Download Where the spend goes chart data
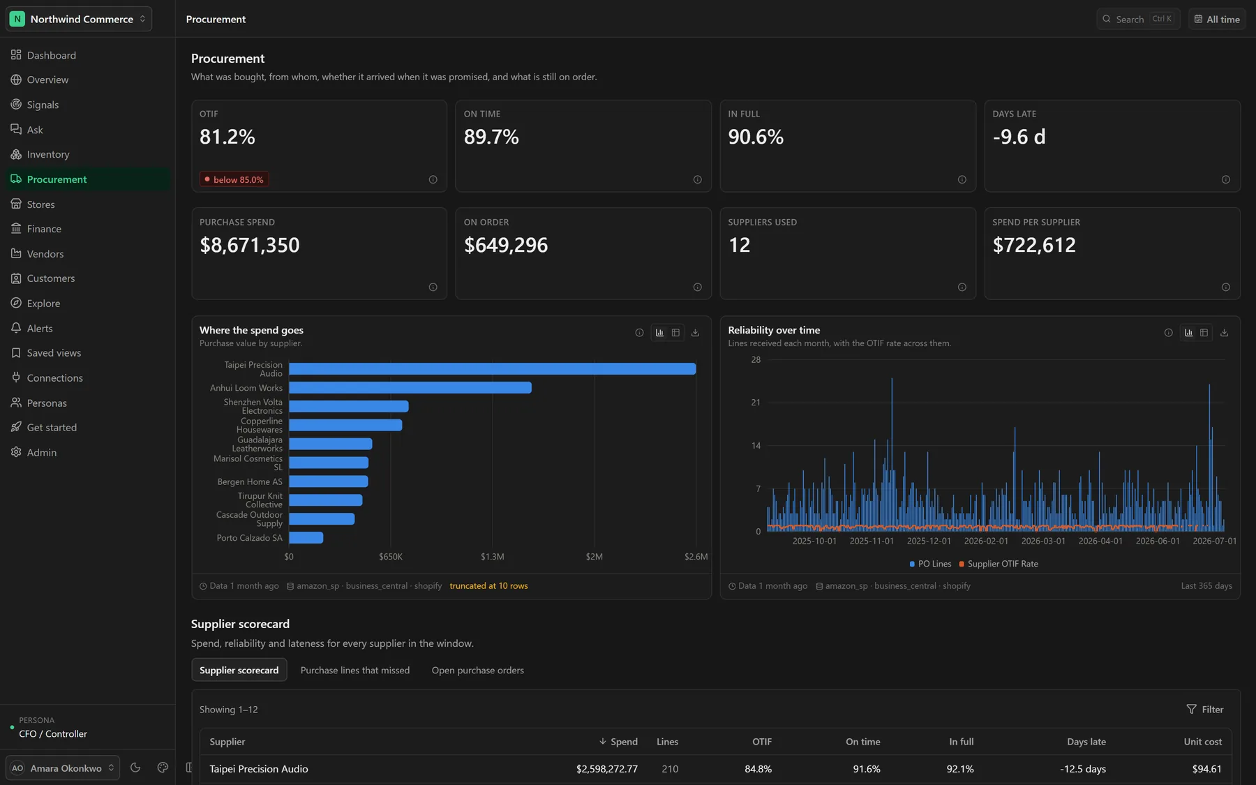This screenshot has width=1256, height=785. click(x=695, y=333)
